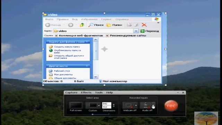Screen dimensions: 222x125
Task: Open the recorder Help menu
Action: (110, 93)
